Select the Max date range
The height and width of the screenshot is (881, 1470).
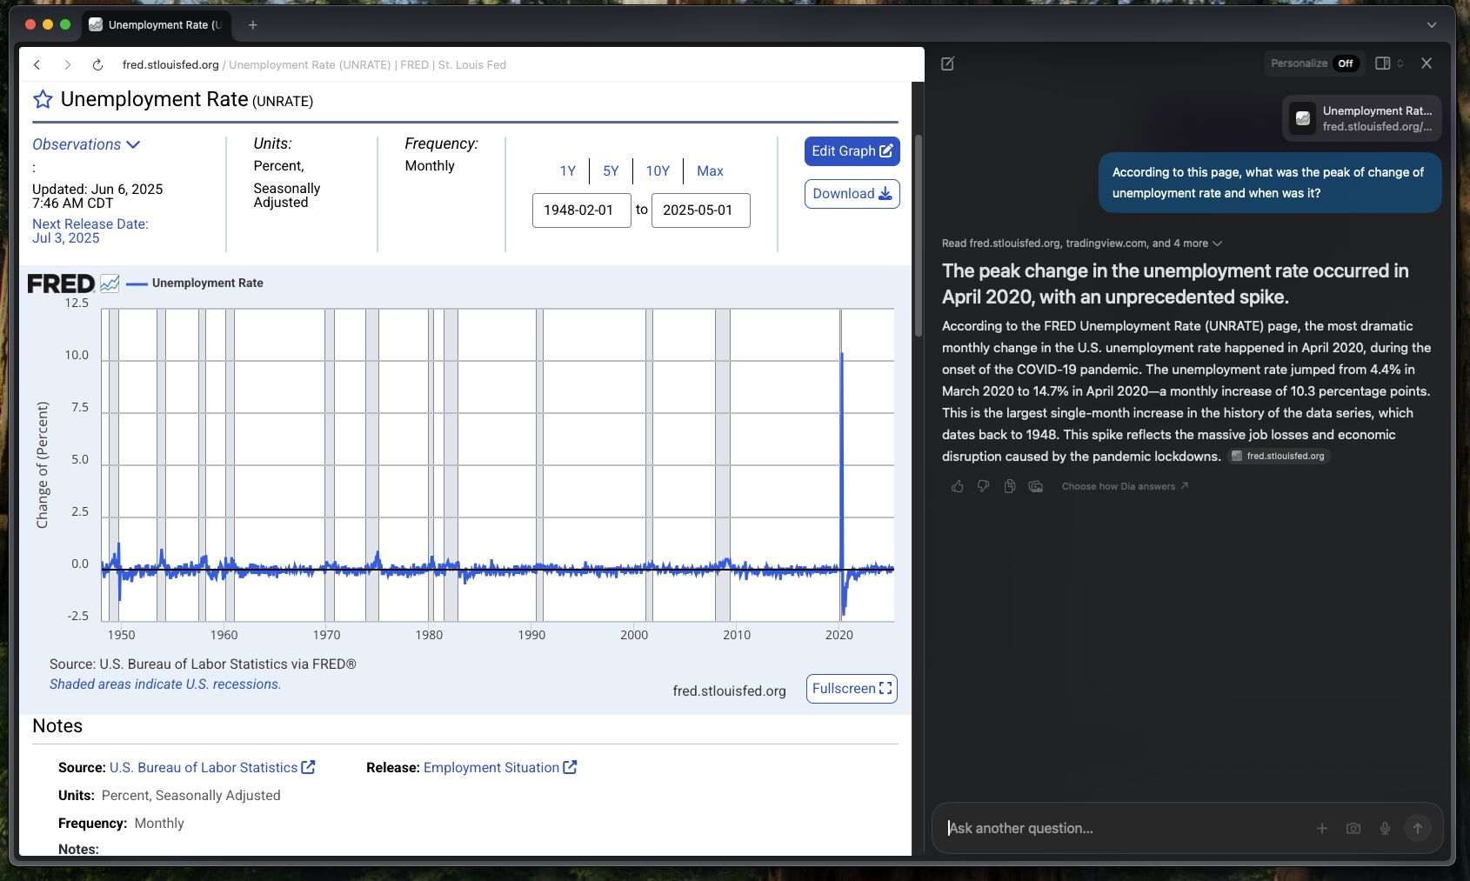point(710,171)
